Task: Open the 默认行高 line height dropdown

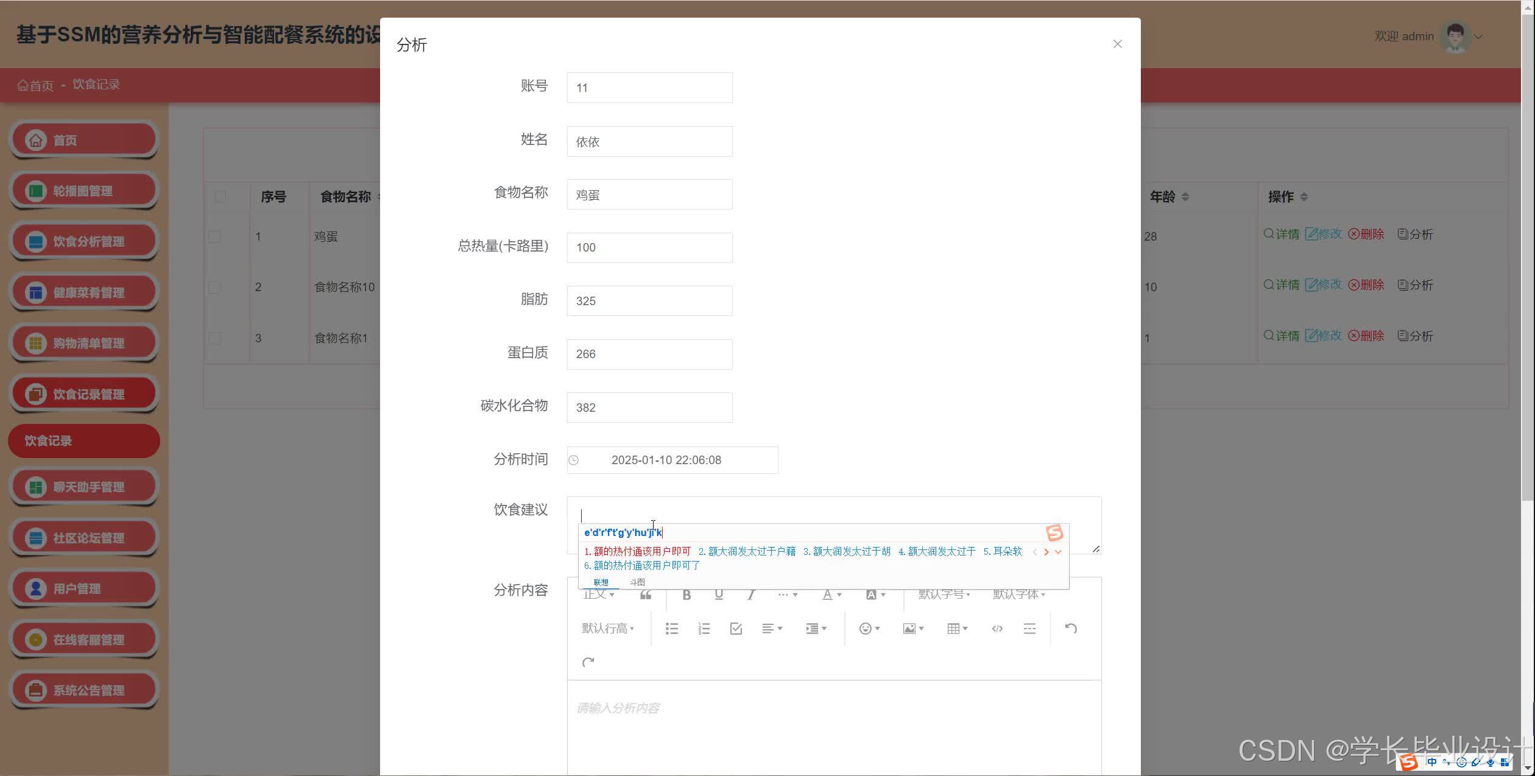Action: (608, 629)
